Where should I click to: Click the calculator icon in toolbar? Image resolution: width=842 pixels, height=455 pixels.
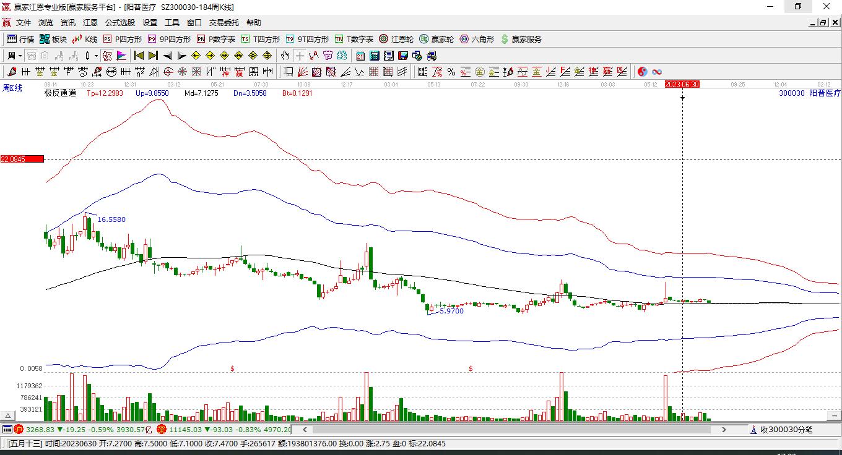[374, 56]
